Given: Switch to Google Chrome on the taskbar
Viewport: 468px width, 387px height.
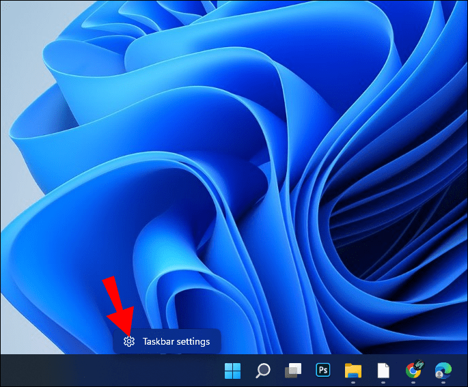Looking at the screenshot, I should [x=413, y=371].
